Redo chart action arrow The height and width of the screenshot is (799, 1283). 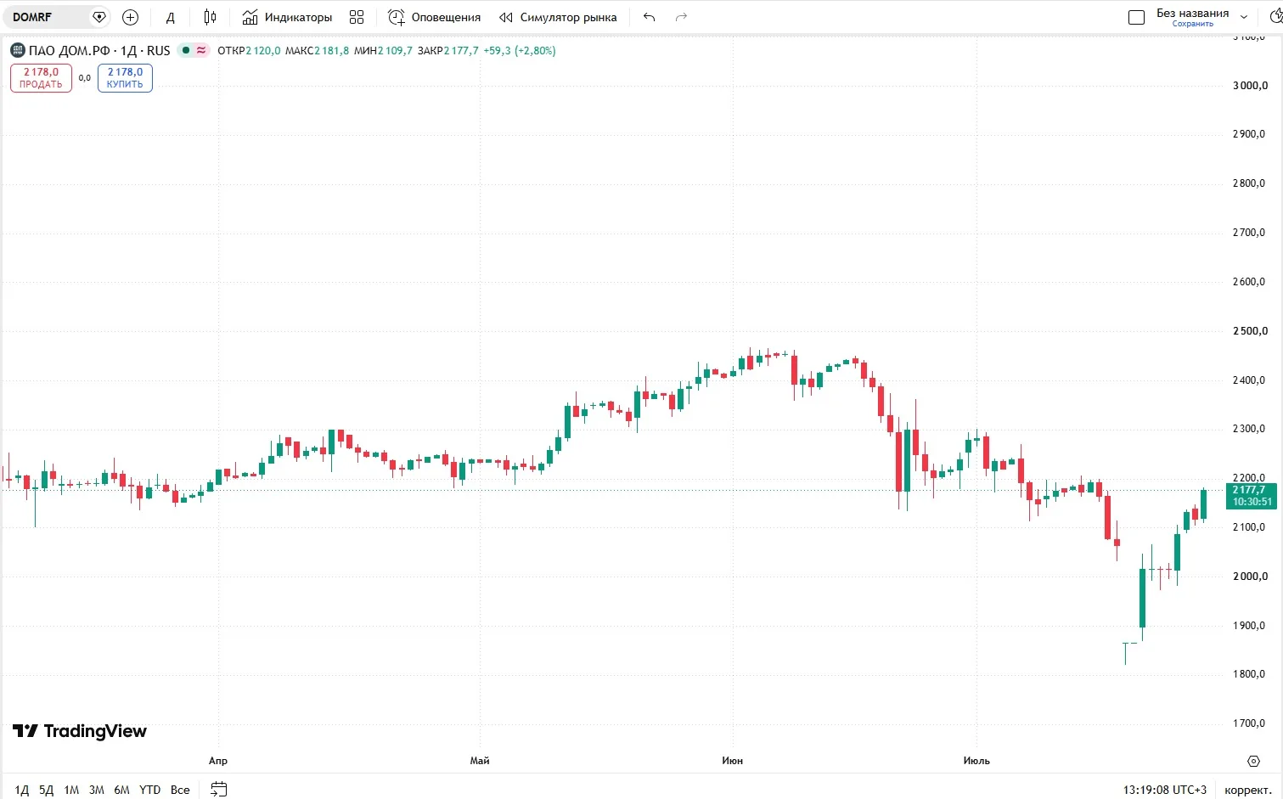pyautogui.click(x=681, y=17)
